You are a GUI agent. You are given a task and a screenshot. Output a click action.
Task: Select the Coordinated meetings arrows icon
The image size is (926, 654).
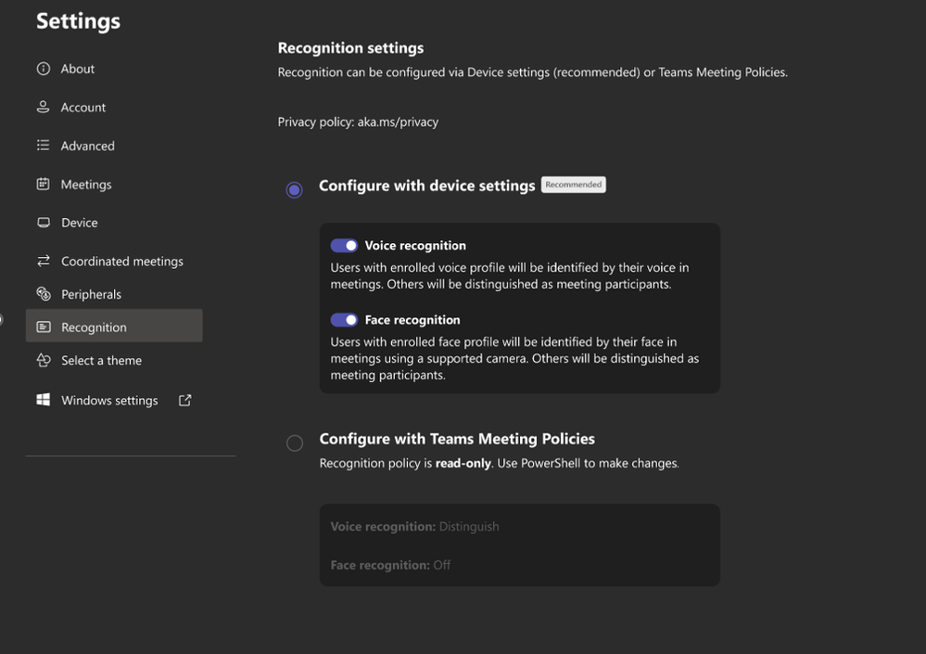tap(43, 261)
